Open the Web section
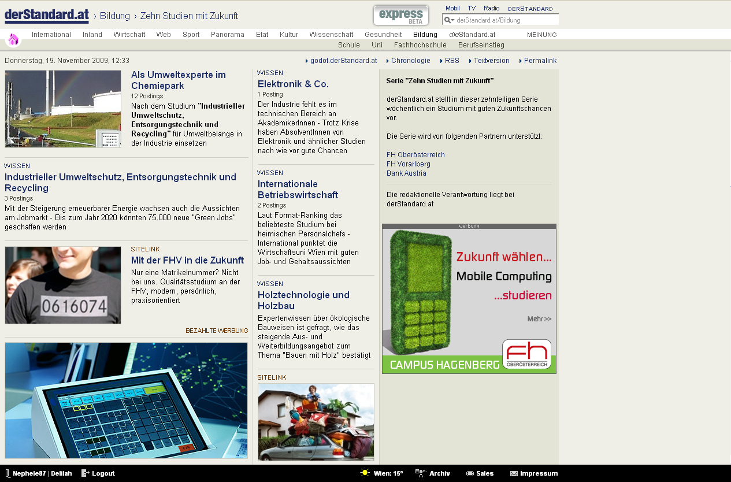This screenshot has width=731, height=482. click(164, 35)
